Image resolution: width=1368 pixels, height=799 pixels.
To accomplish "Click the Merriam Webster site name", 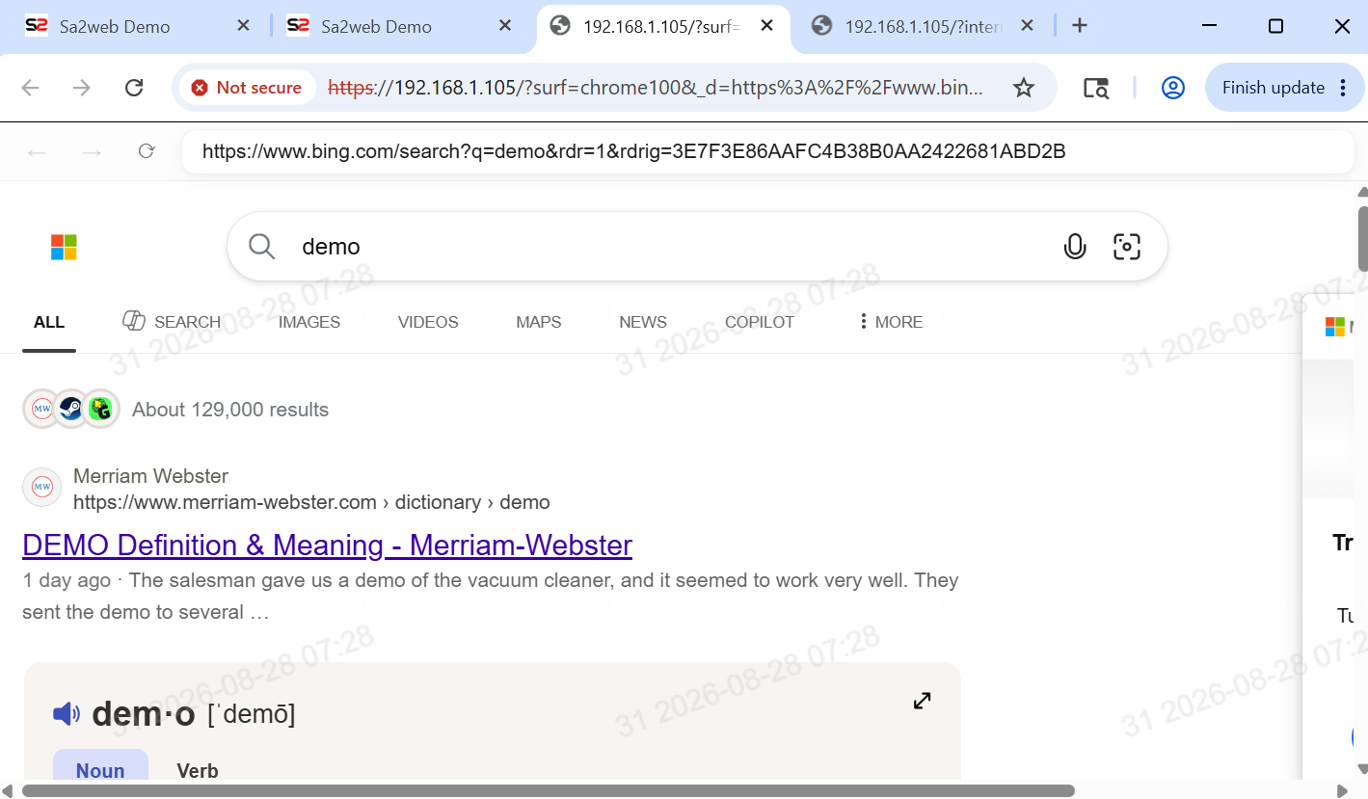I will (x=150, y=476).
